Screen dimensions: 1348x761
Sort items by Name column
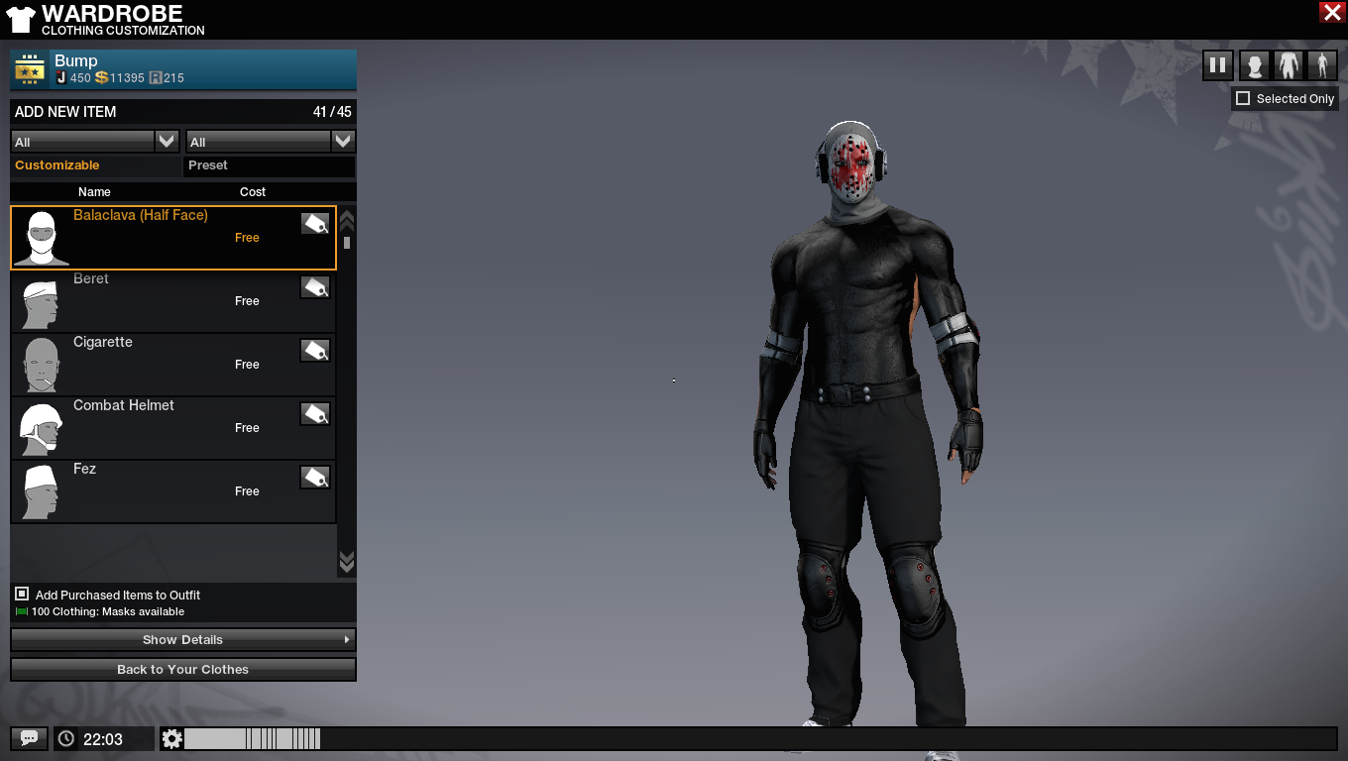pos(94,191)
